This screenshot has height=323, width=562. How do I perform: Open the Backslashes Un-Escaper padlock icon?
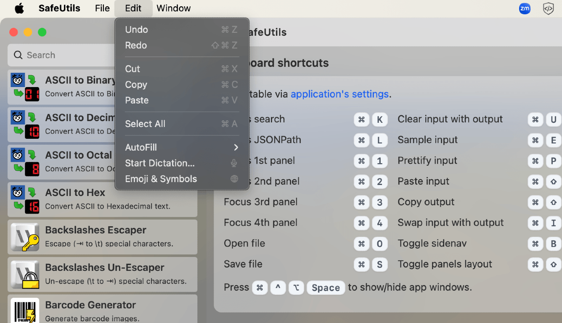coord(25,275)
